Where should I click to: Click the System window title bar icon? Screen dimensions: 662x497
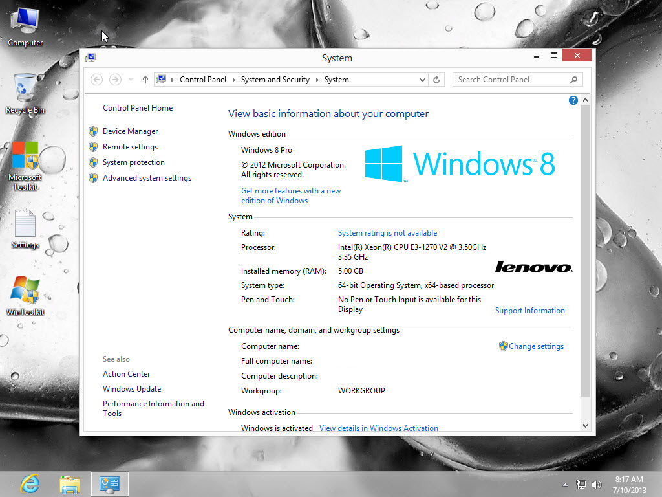tap(91, 58)
